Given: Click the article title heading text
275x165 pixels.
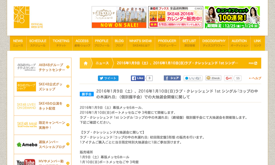Looking at the screenshot, I should point(177,94).
